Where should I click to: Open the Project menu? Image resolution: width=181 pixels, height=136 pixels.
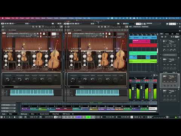click(22, 18)
